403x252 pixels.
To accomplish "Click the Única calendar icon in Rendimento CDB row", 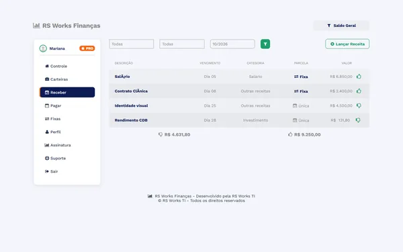I will pyautogui.click(x=295, y=120).
